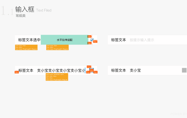Image resolution: width=187 pixels, height=118 pixels.
Task: Click the short 支小宝 value on the right
Action: click(x=135, y=70)
